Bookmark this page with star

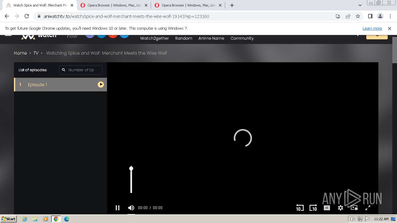pos(358,16)
